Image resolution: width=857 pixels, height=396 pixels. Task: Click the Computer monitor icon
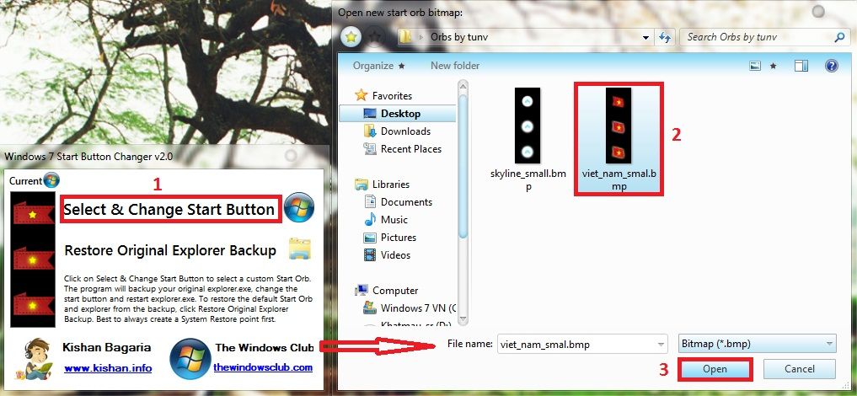click(361, 290)
